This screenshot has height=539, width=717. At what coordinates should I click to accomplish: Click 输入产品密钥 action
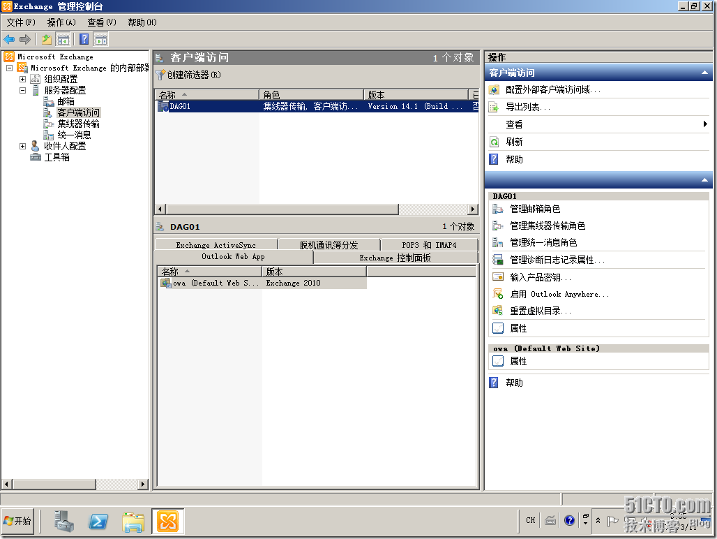(530, 277)
